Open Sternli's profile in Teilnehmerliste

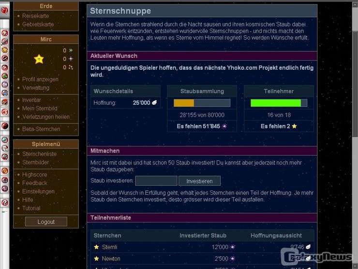[109, 247]
